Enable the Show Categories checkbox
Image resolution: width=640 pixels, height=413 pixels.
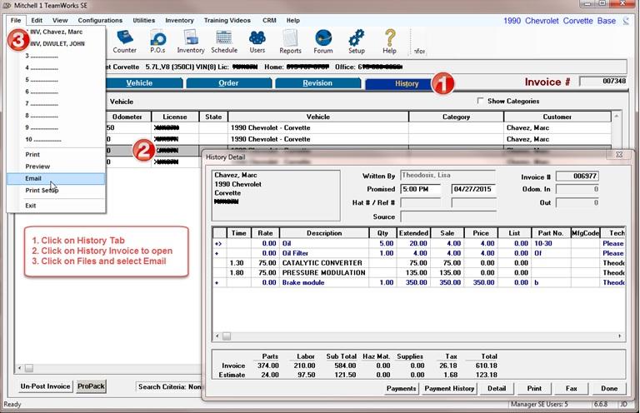coord(480,101)
